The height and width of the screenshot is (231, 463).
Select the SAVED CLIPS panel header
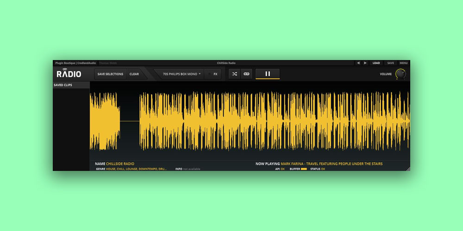pyautogui.click(x=71, y=85)
